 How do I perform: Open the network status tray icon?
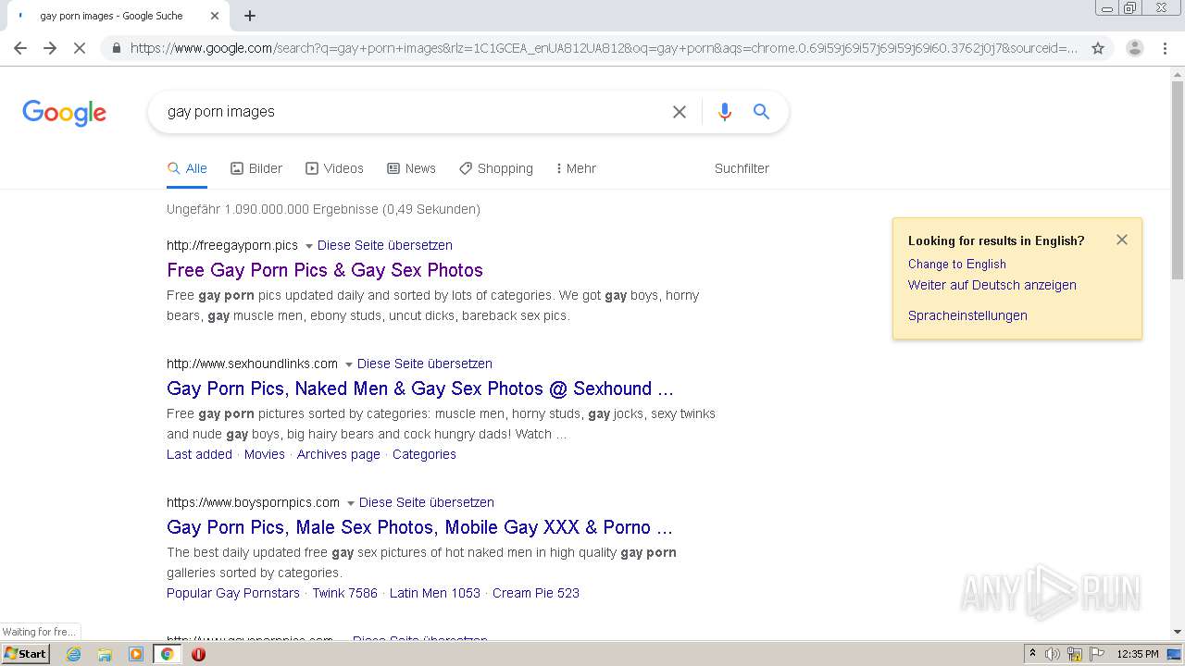tap(1075, 654)
